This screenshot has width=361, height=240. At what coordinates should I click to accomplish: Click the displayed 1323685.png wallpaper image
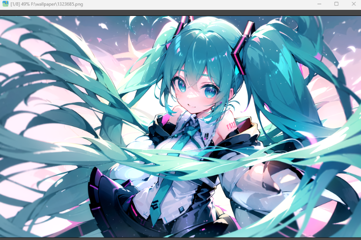(x=181, y=127)
